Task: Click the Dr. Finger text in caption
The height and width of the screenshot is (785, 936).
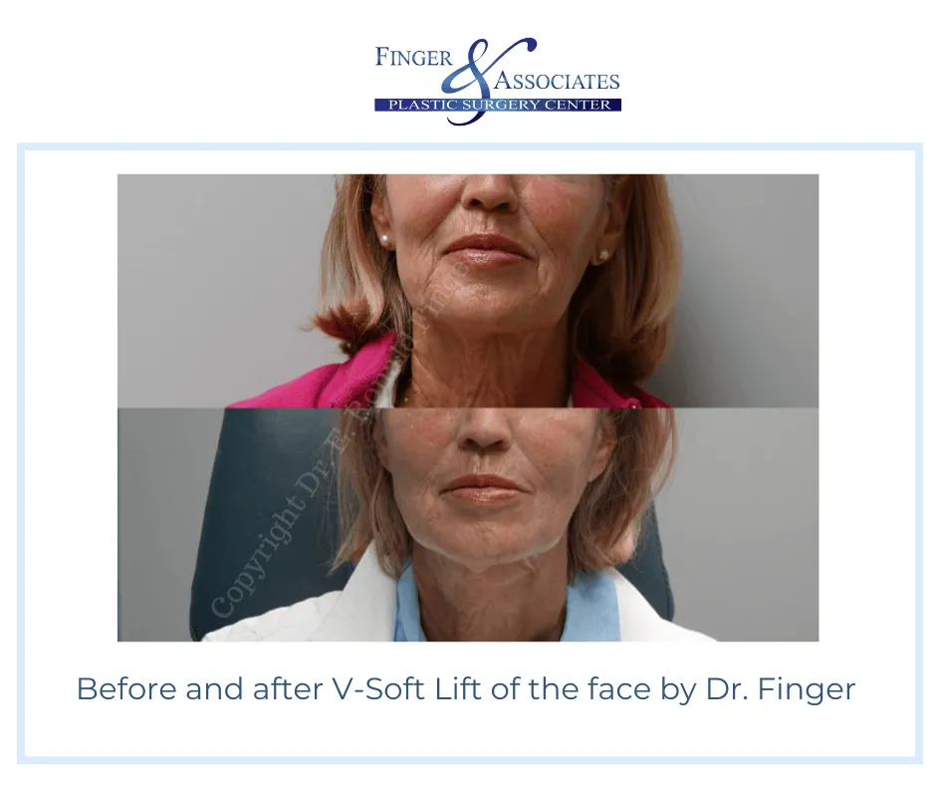Action: coord(781,688)
